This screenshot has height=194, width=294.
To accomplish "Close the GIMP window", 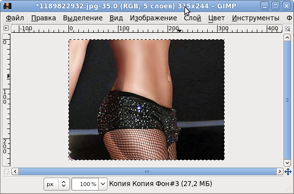I will coord(287,6).
